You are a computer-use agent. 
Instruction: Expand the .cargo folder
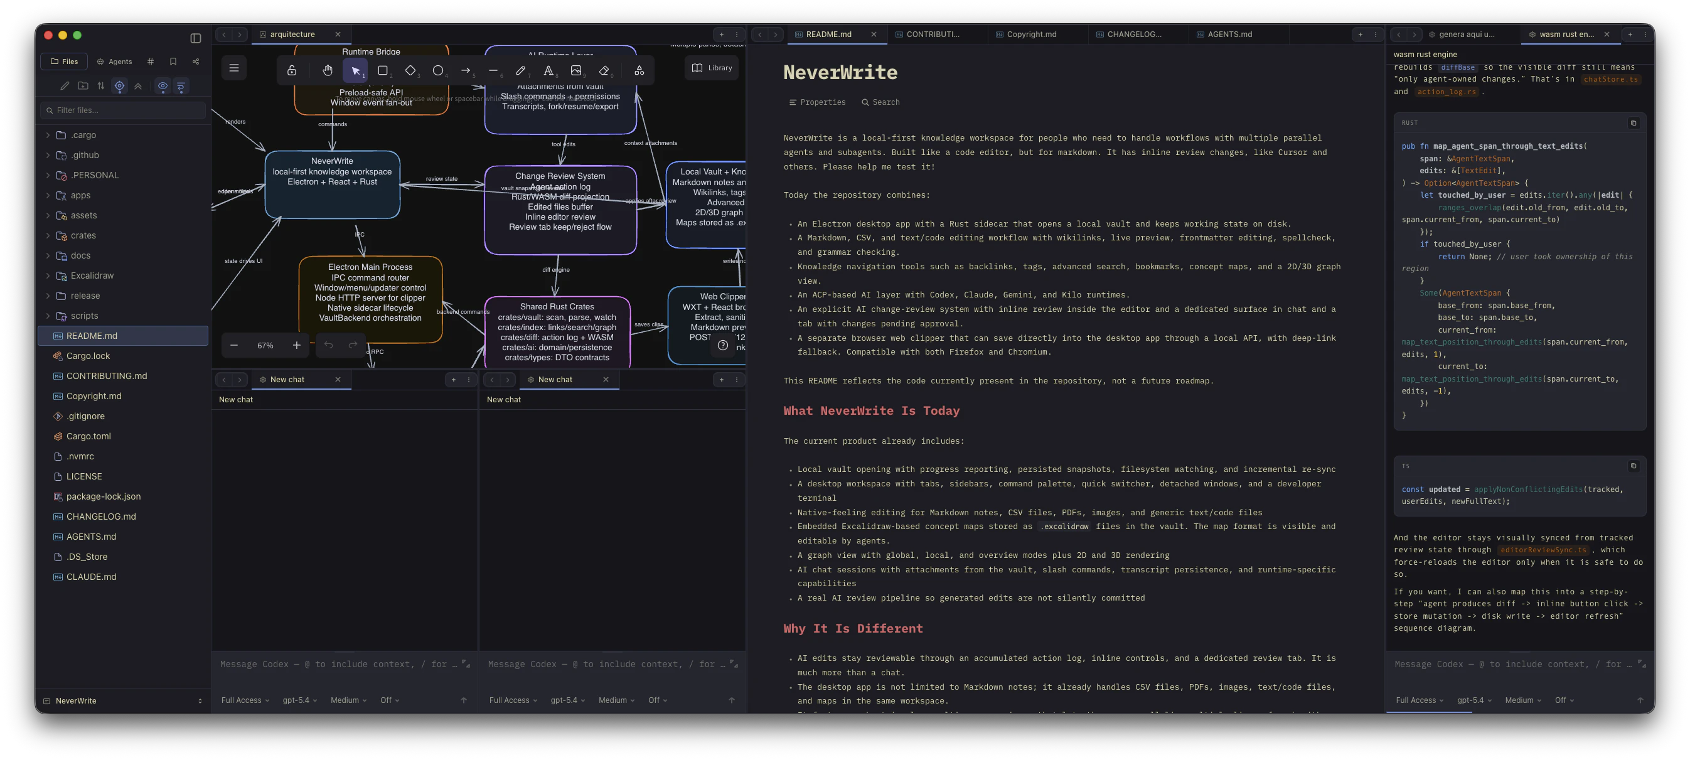[48, 135]
